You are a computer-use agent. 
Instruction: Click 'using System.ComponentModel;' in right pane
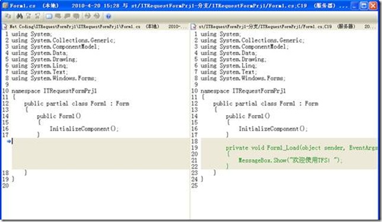coord(244,46)
